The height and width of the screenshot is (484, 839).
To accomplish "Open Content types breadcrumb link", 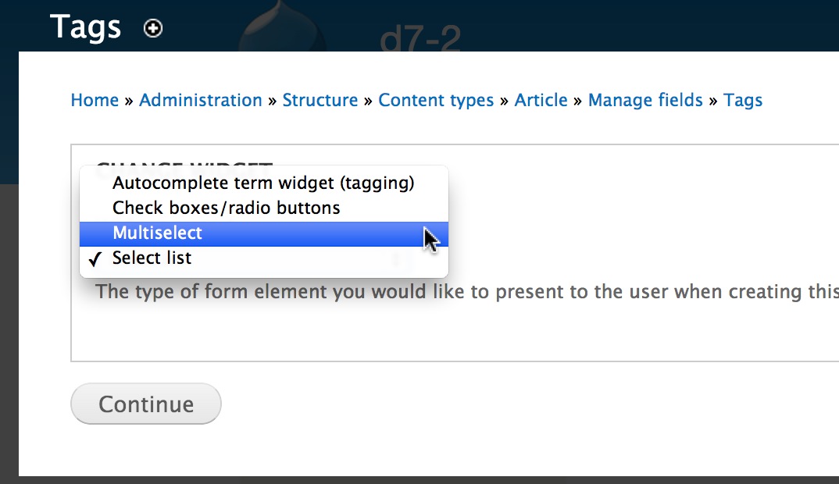I will coord(436,101).
